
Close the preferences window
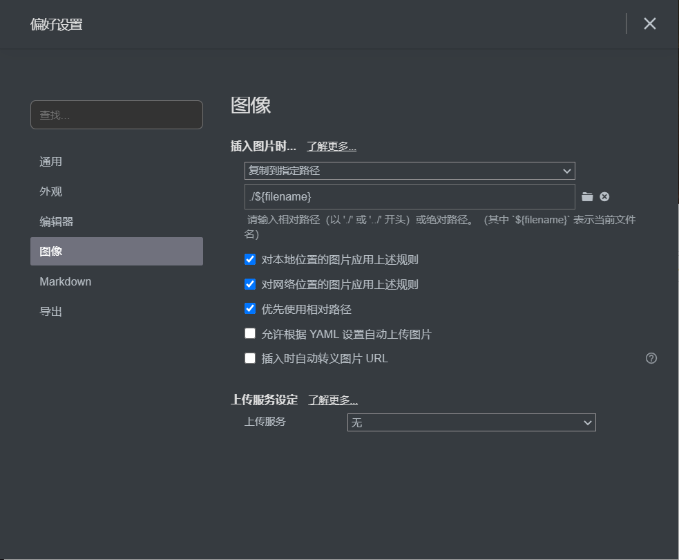point(649,23)
